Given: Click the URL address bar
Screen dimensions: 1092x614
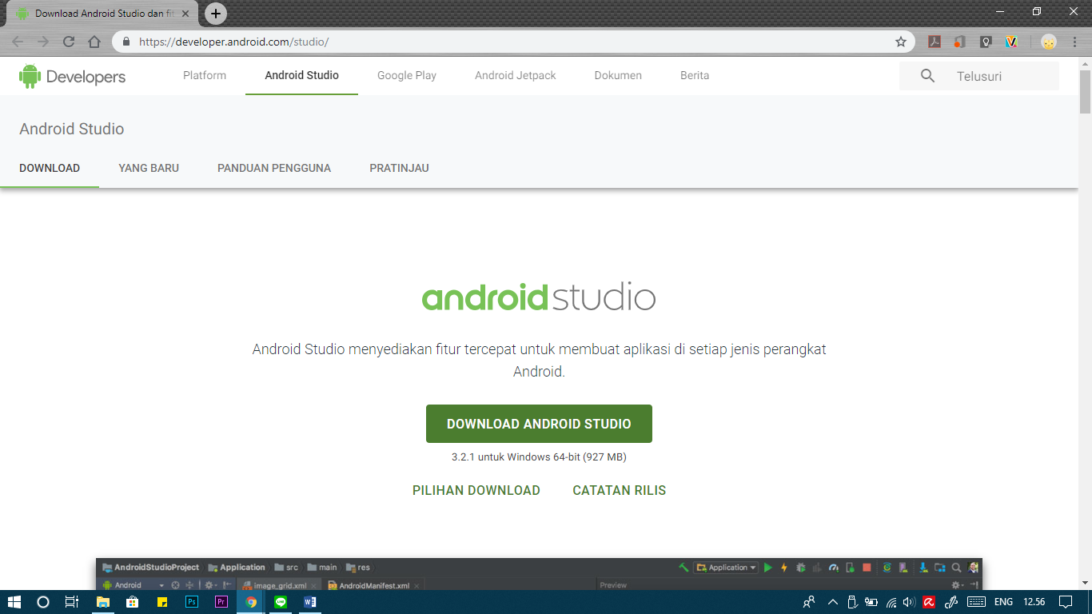Looking at the screenshot, I should (512, 42).
